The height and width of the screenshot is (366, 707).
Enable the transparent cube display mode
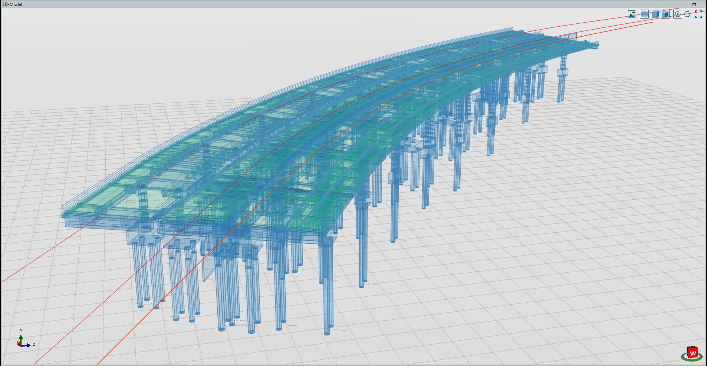[644, 14]
